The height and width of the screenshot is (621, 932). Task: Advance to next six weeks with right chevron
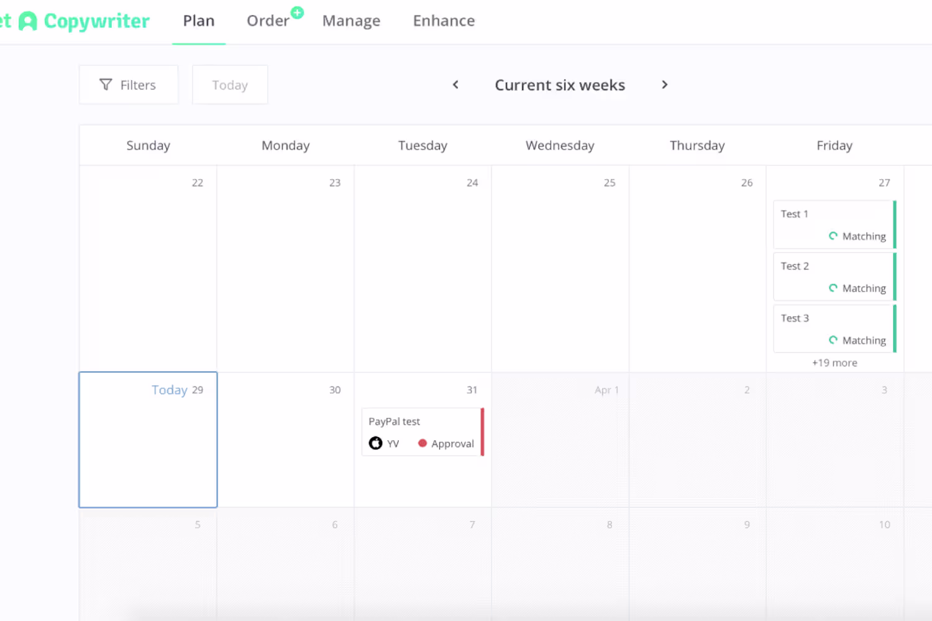(x=664, y=85)
